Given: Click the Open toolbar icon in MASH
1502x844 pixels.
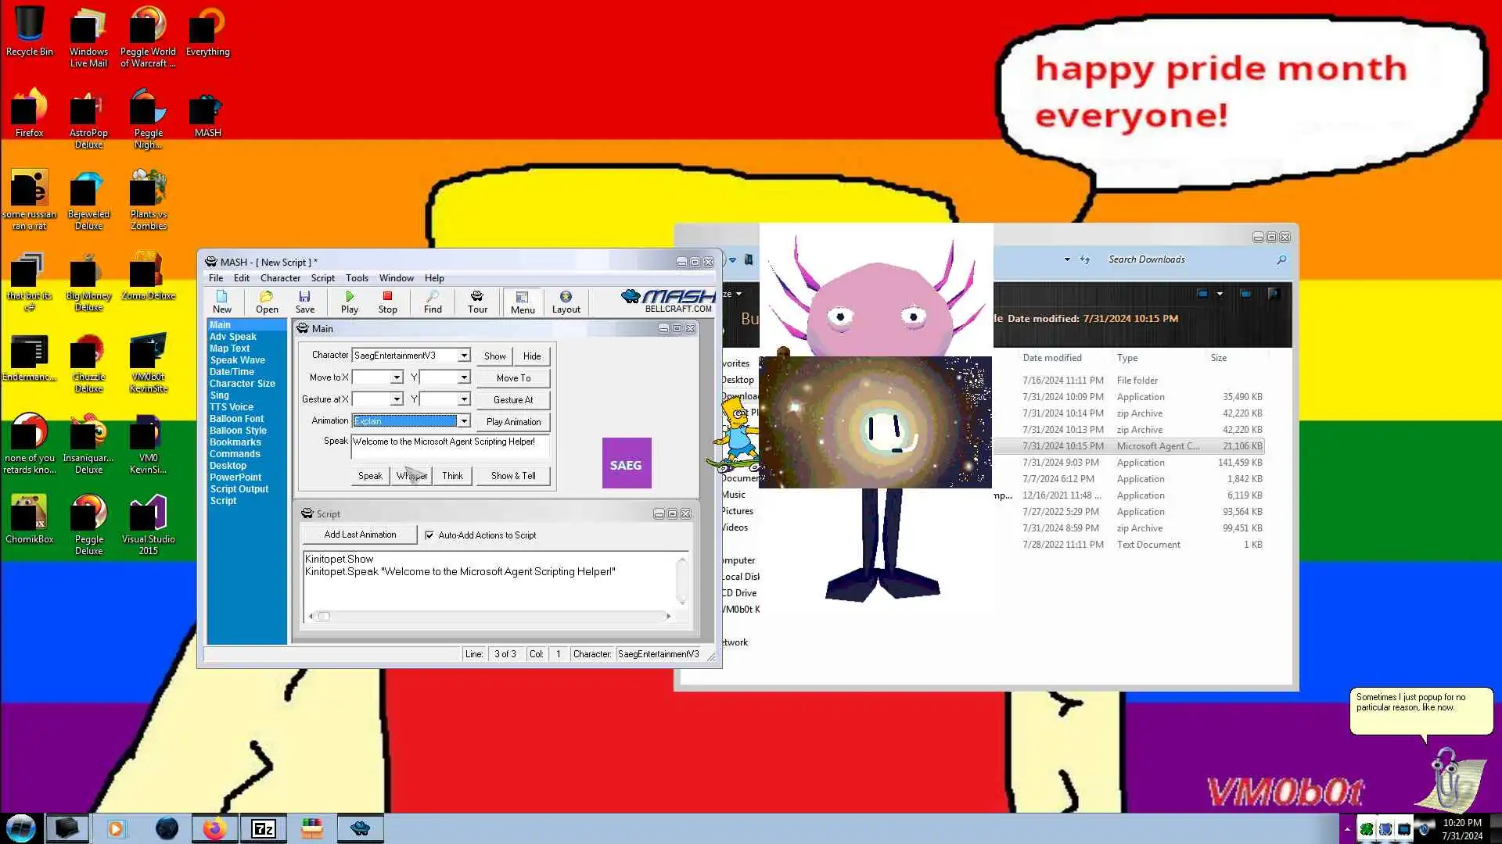Looking at the screenshot, I should tap(267, 301).
